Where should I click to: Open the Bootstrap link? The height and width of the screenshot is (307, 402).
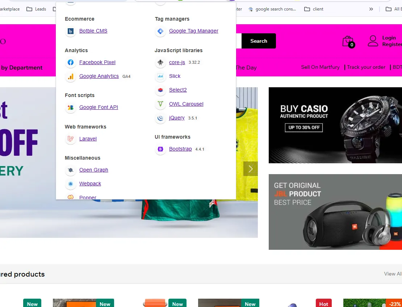coord(180,149)
